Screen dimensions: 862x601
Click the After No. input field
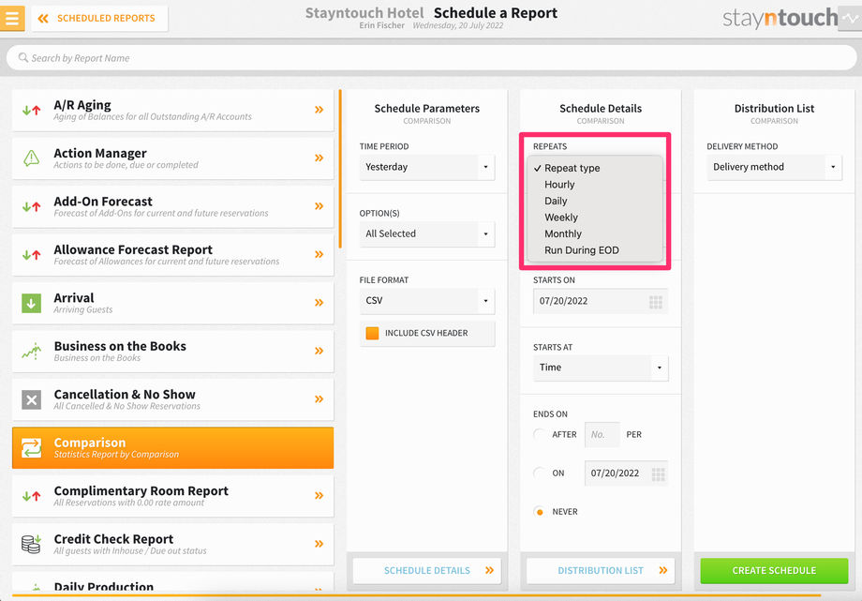pyautogui.click(x=602, y=435)
